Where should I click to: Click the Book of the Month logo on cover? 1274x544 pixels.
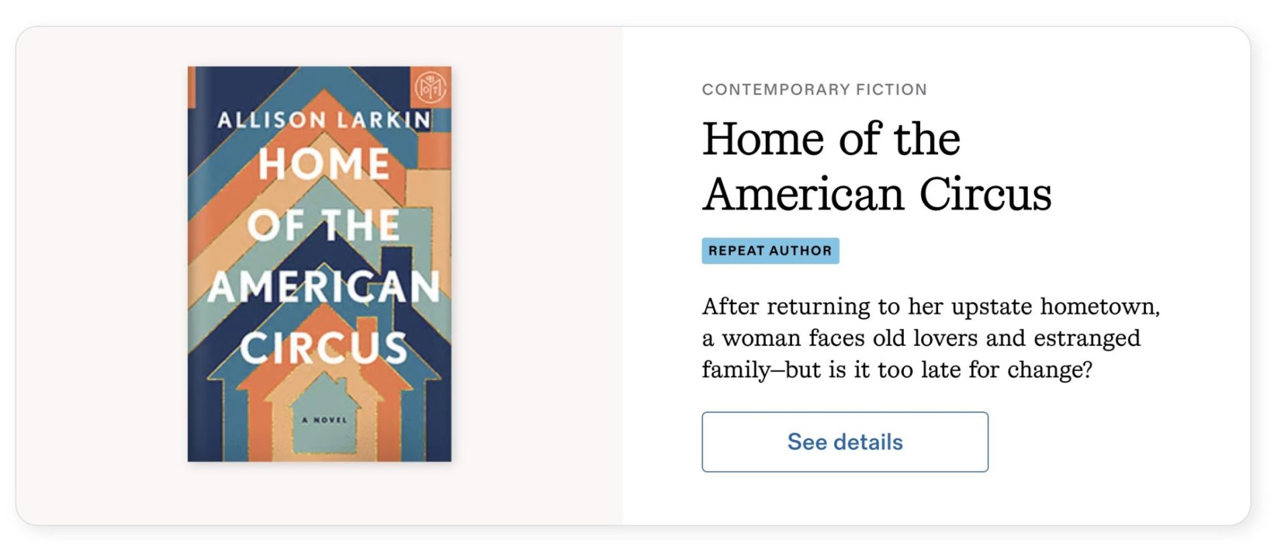coord(430,87)
